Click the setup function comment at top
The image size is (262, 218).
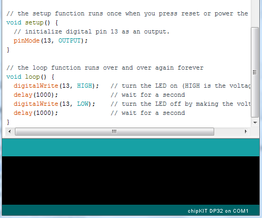pyautogui.click(x=127, y=13)
